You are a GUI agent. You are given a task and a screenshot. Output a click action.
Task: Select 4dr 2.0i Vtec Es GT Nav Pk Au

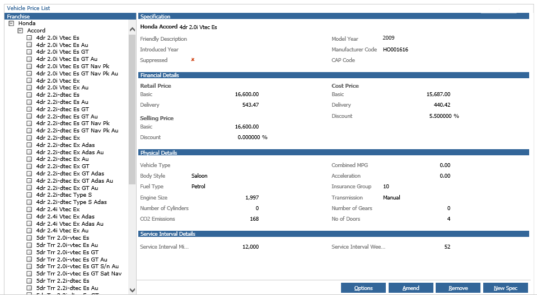pos(77,74)
